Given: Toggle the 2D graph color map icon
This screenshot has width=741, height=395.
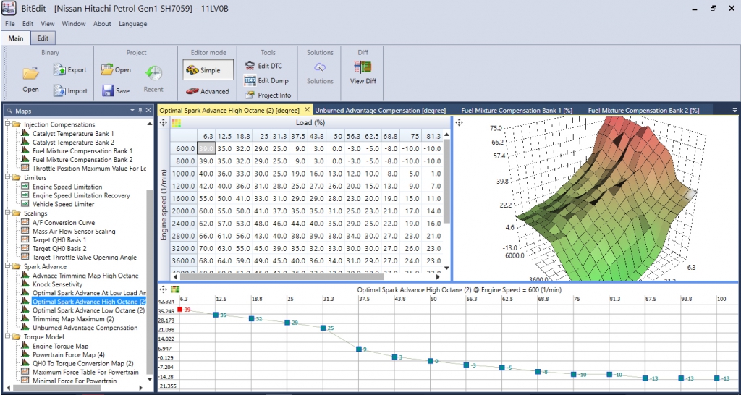Looking at the screenshot, I should (176, 289).
